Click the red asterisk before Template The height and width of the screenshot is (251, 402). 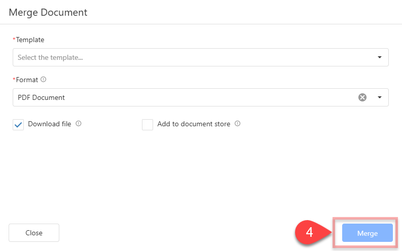[x=14, y=39]
